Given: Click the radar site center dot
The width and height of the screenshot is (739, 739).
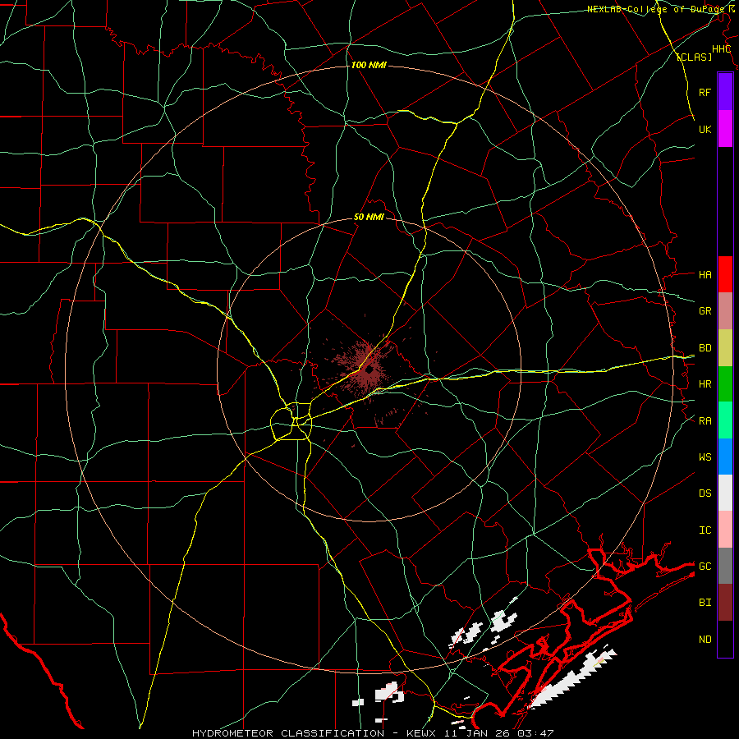Looking at the screenshot, I should pyautogui.click(x=369, y=370).
